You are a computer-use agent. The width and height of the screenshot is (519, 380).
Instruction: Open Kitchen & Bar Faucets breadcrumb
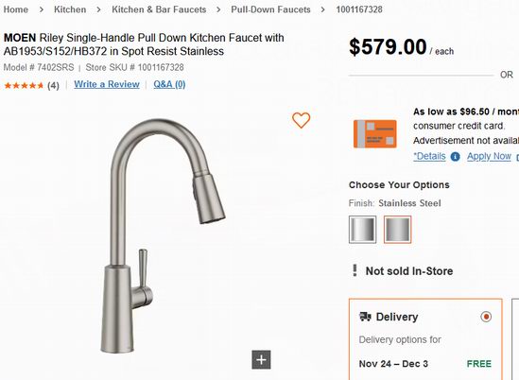click(x=159, y=9)
